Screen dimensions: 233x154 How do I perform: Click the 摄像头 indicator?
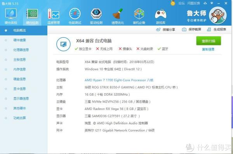(x=125, y=49)
